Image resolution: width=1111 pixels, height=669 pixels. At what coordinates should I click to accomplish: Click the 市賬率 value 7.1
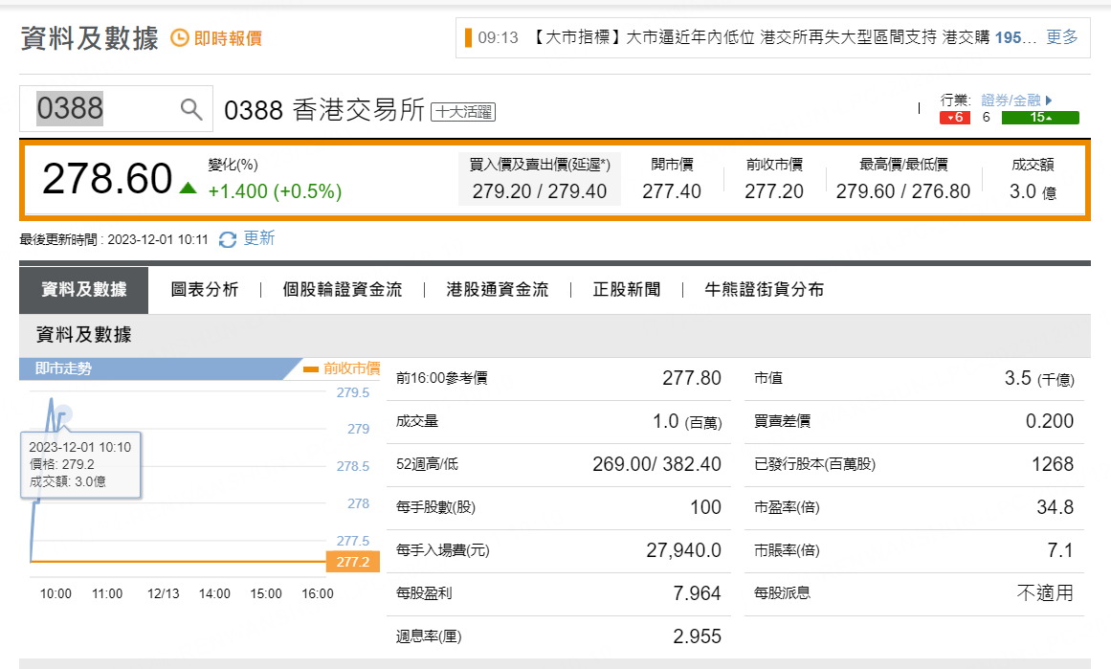pos(1060,550)
